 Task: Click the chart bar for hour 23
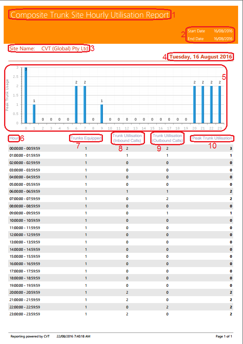(x=220, y=105)
